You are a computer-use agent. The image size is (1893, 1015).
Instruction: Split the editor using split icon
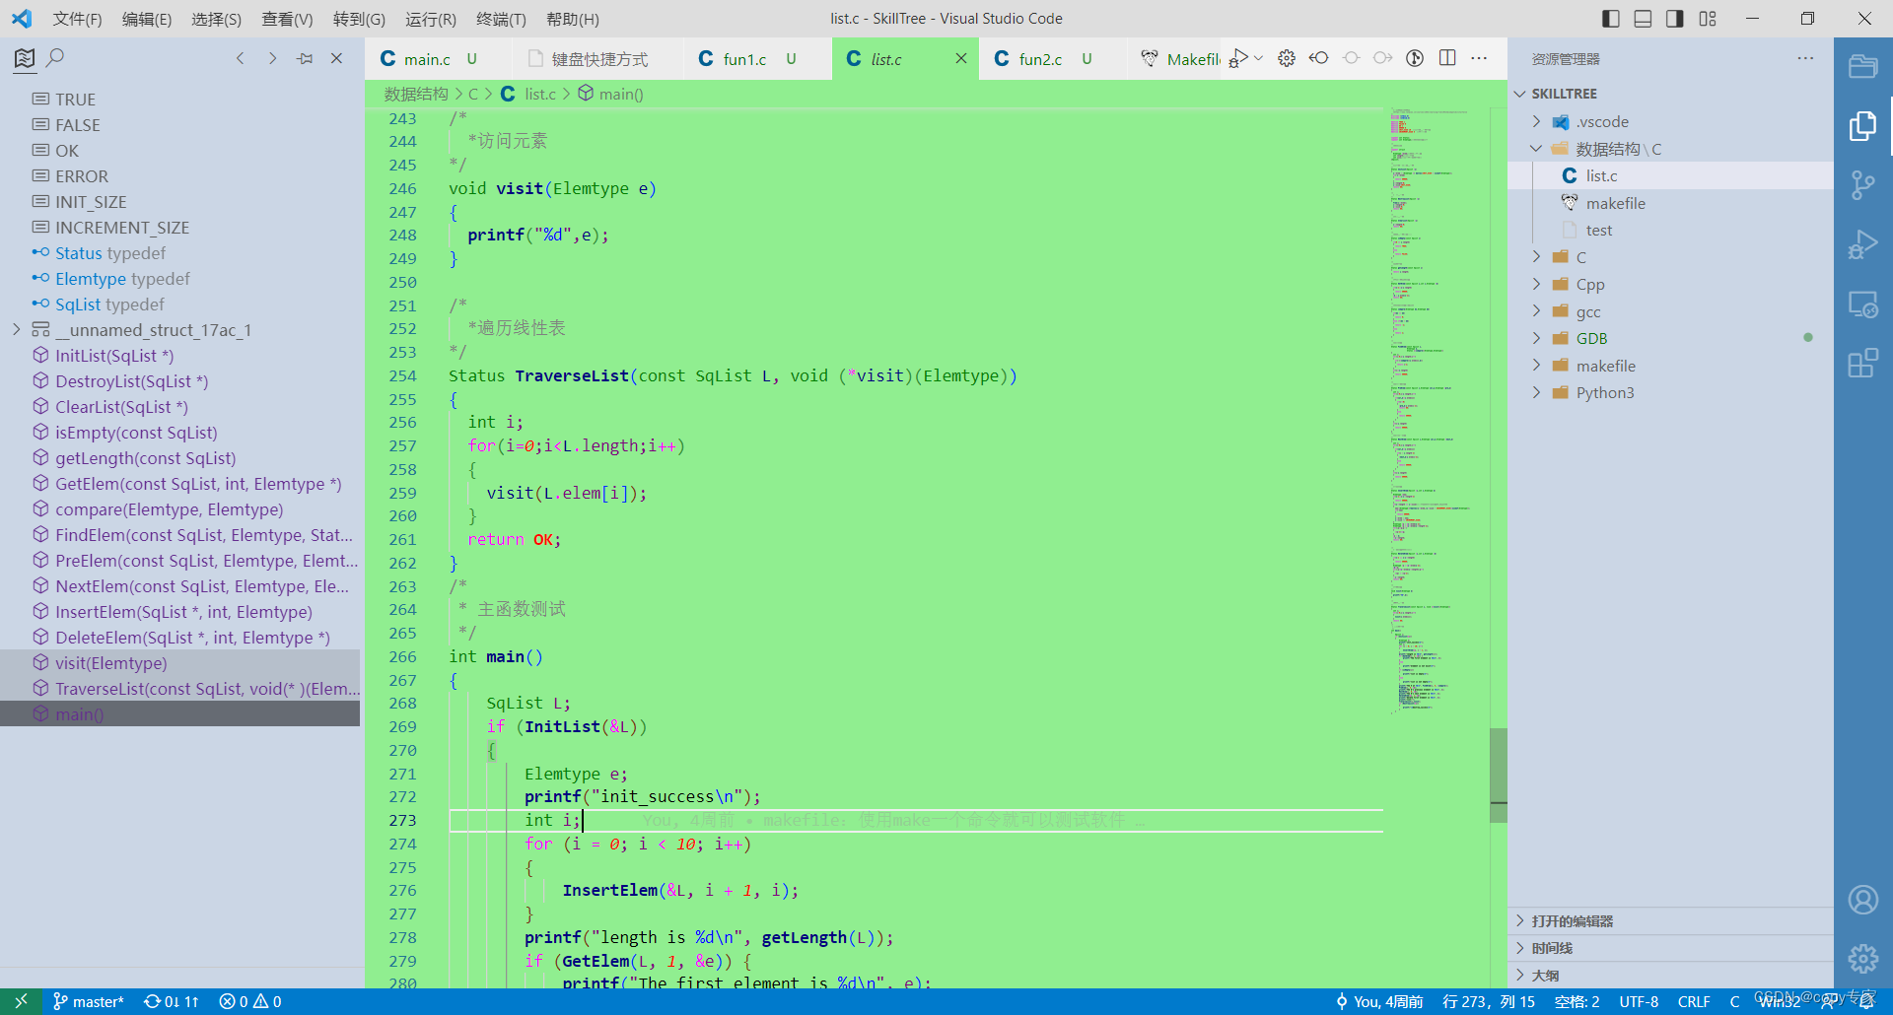tap(1446, 58)
